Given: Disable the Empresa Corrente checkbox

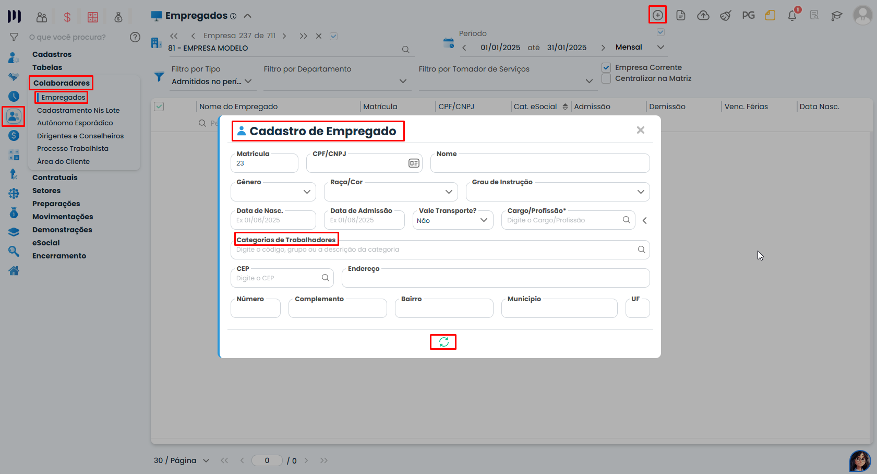Looking at the screenshot, I should point(606,67).
